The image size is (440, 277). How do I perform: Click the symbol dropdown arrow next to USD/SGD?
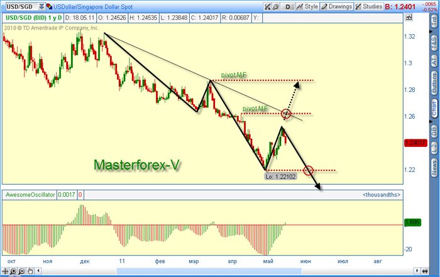tap(41, 6)
